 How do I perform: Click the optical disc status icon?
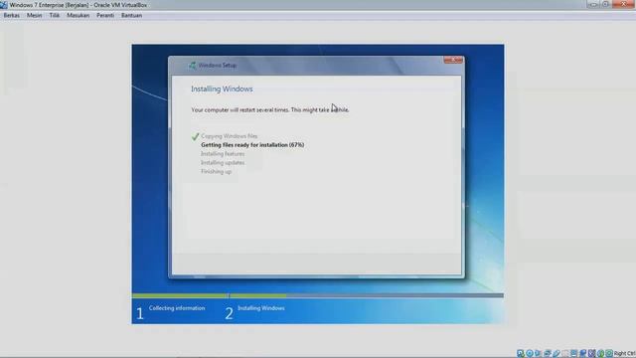point(530,354)
